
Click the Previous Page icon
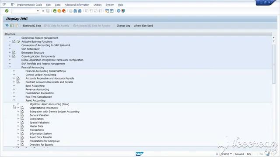coord(91,11)
